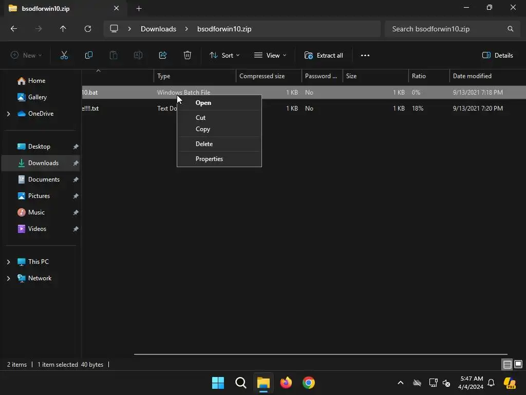Show hidden tray icons chevron

click(x=401, y=383)
